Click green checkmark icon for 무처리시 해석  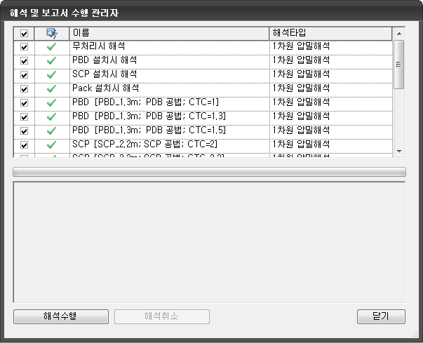(51, 47)
